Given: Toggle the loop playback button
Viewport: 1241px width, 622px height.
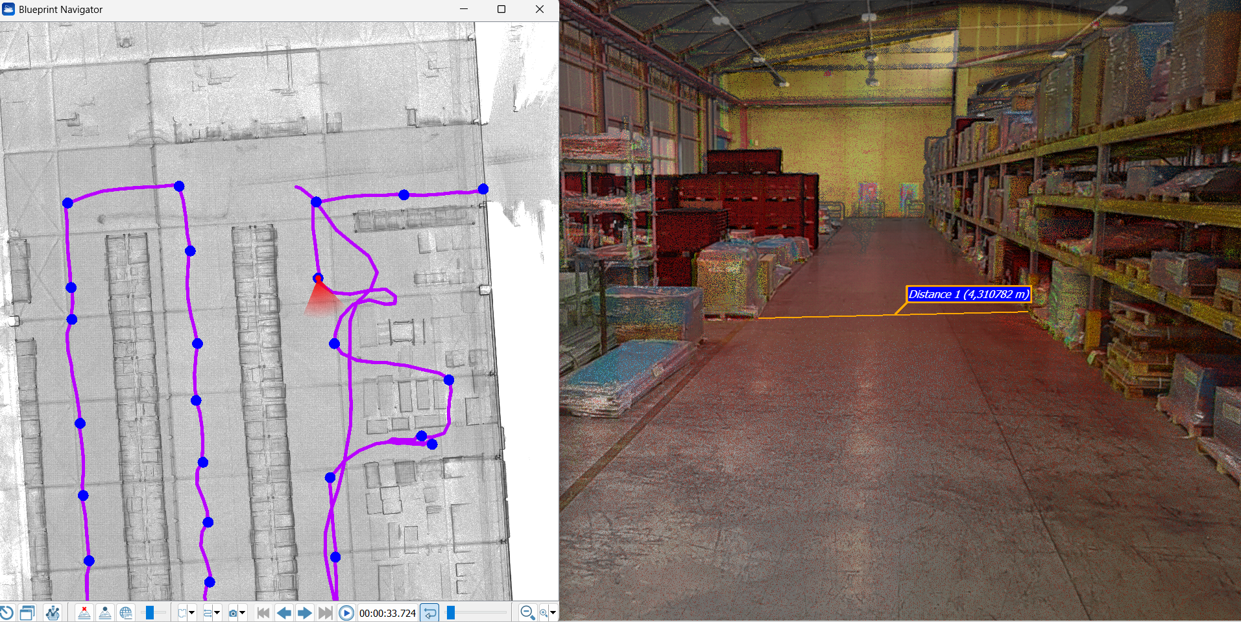Looking at the screenshot, I should [429, 612].
